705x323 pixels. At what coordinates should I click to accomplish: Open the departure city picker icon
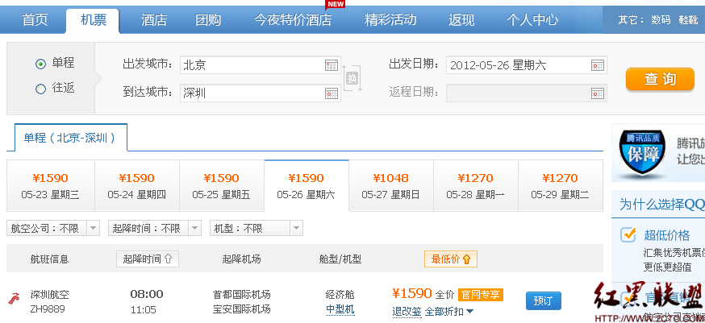coord(332,65)
